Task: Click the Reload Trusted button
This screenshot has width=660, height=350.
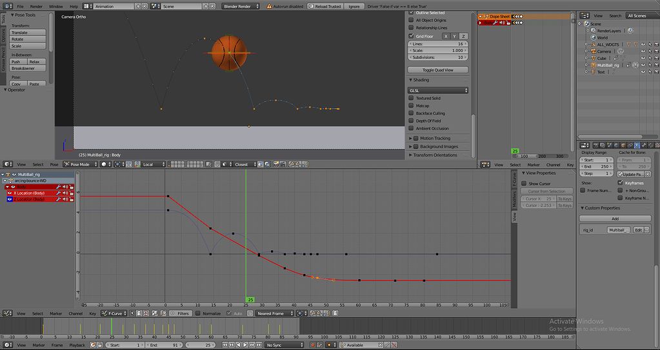Action: (x=325, y=6)
